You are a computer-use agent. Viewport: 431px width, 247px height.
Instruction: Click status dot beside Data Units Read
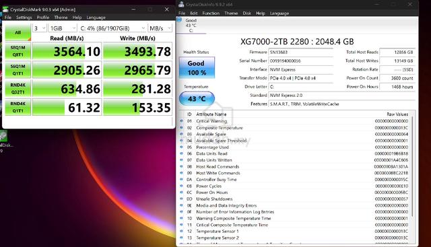click(181, 153)
